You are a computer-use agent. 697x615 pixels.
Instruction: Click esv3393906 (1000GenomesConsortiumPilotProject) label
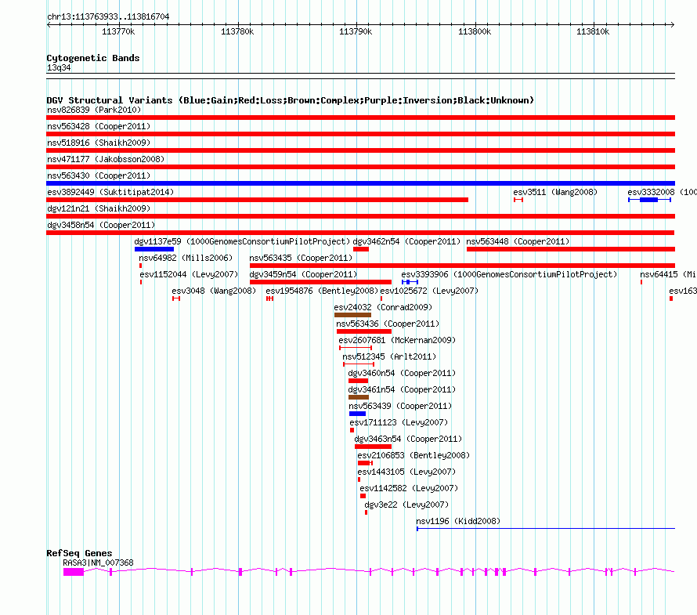point(509,274)
